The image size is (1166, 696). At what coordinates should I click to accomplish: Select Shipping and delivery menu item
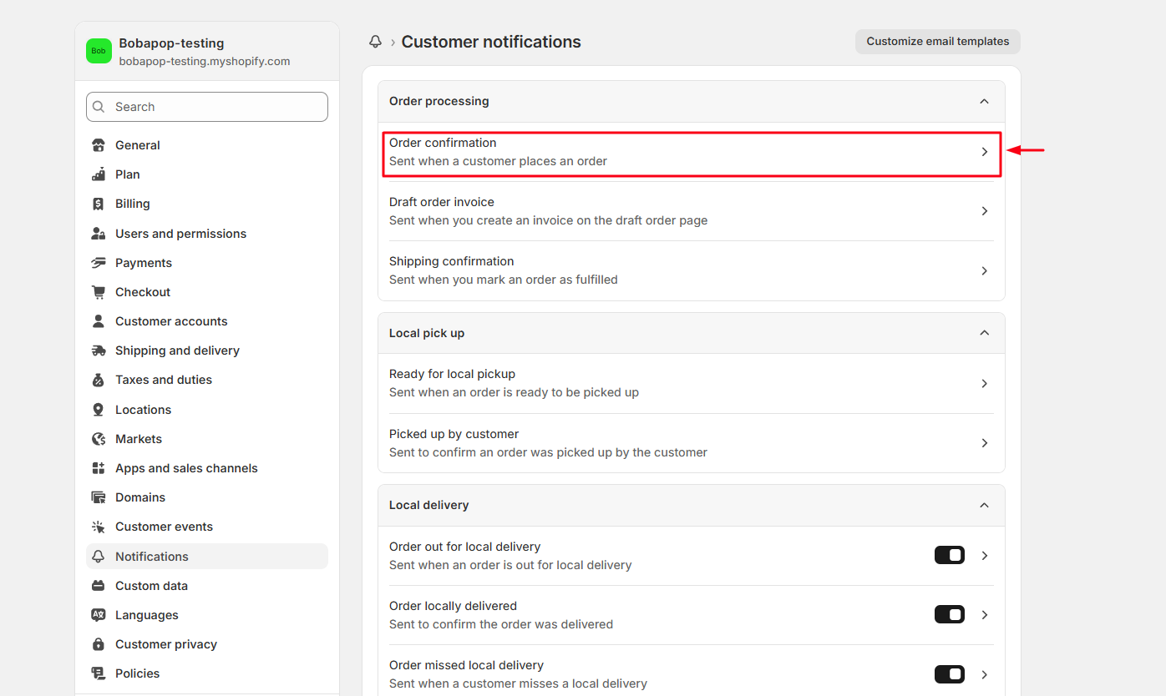coord(207,351)
